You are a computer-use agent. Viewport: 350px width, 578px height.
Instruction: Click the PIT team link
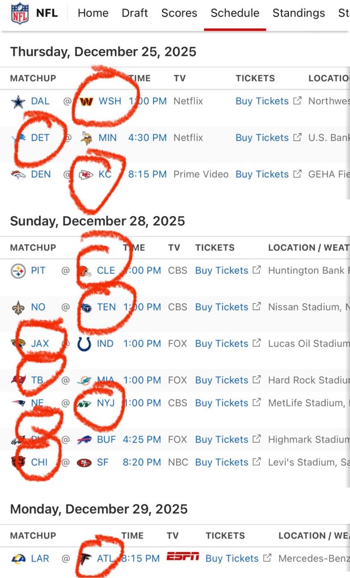pos(38,270)
